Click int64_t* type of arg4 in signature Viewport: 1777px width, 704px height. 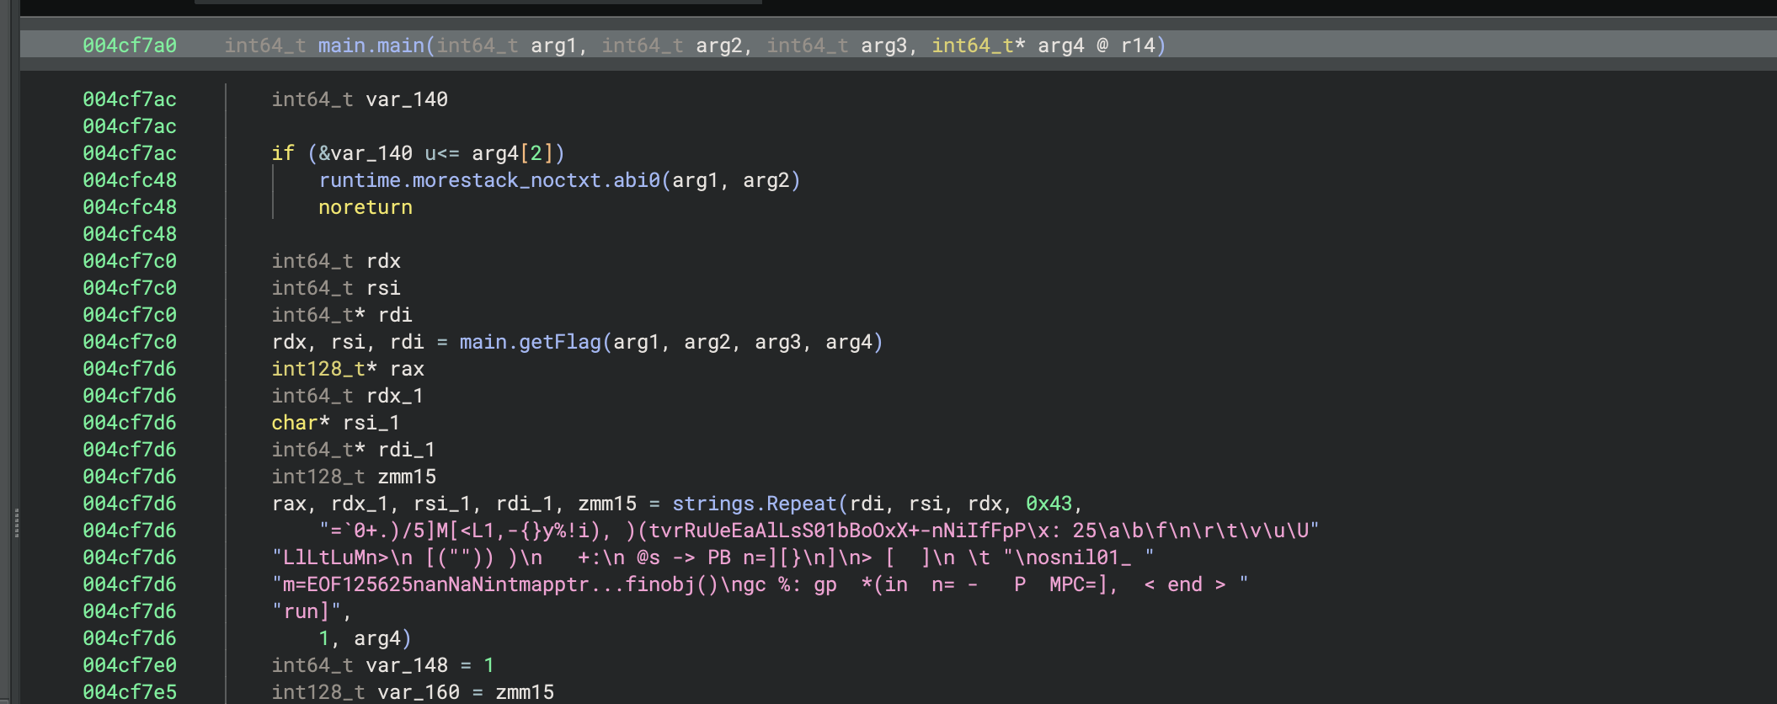pyautogui.click(x=978, y=45)
